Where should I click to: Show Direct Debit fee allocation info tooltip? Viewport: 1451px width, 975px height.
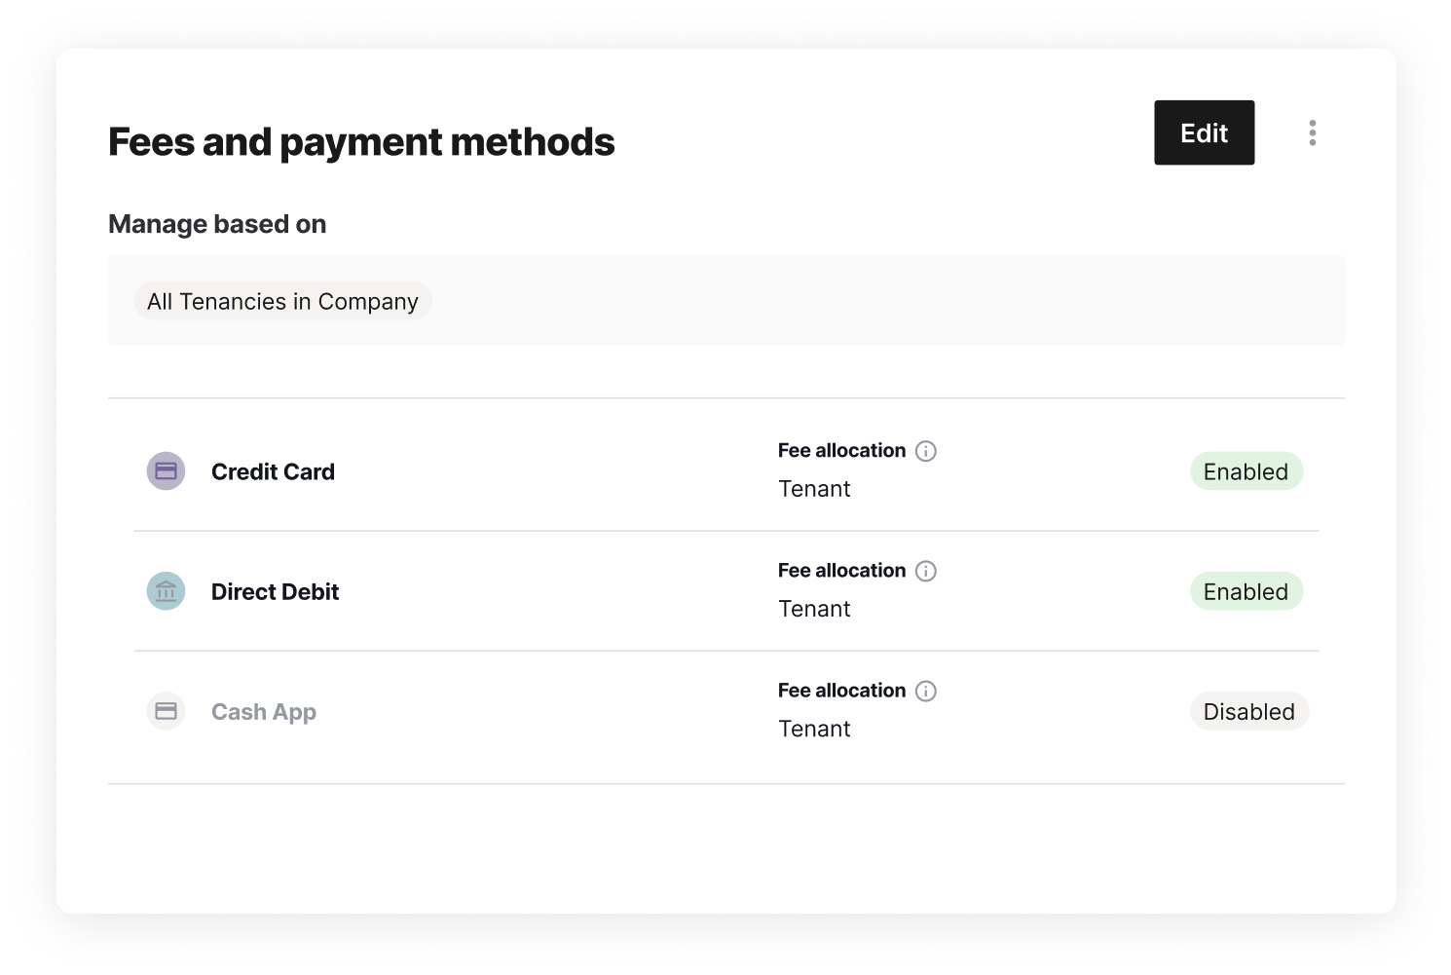coord(926,571)
